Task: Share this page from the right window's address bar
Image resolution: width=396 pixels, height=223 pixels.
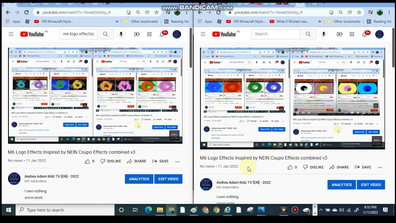Action: click(x=350, y=12)
